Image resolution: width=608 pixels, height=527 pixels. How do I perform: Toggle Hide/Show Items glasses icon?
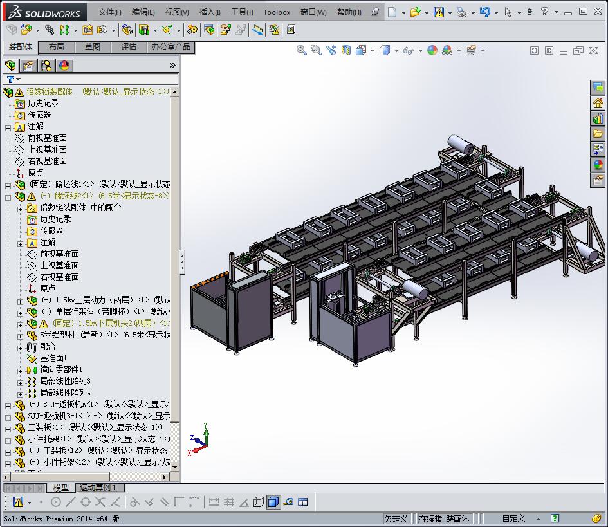tap(408, 50)
